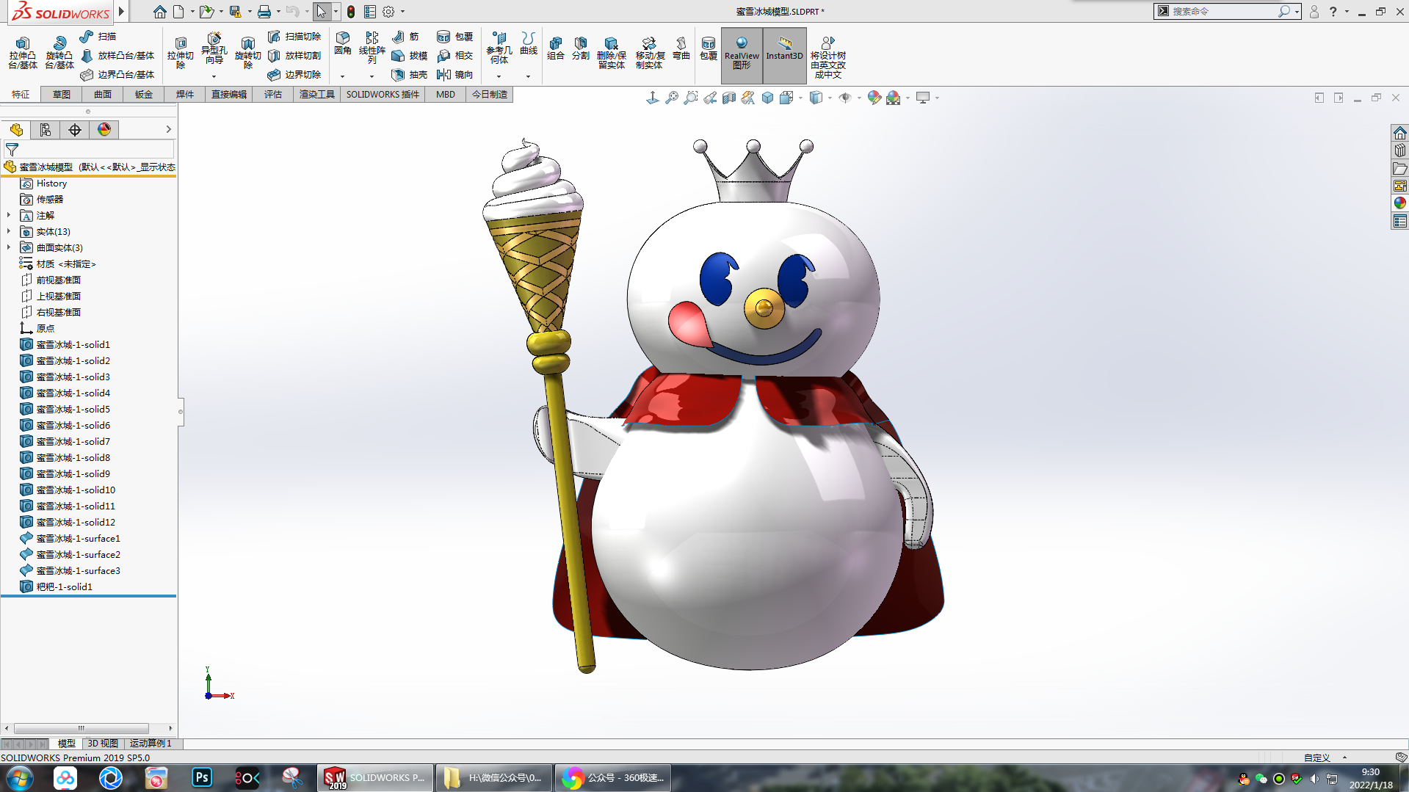Viewport: 1409px width, 792px height.
Task: Click the feature tree horizontal scrollbar
Action: [81, 728]
